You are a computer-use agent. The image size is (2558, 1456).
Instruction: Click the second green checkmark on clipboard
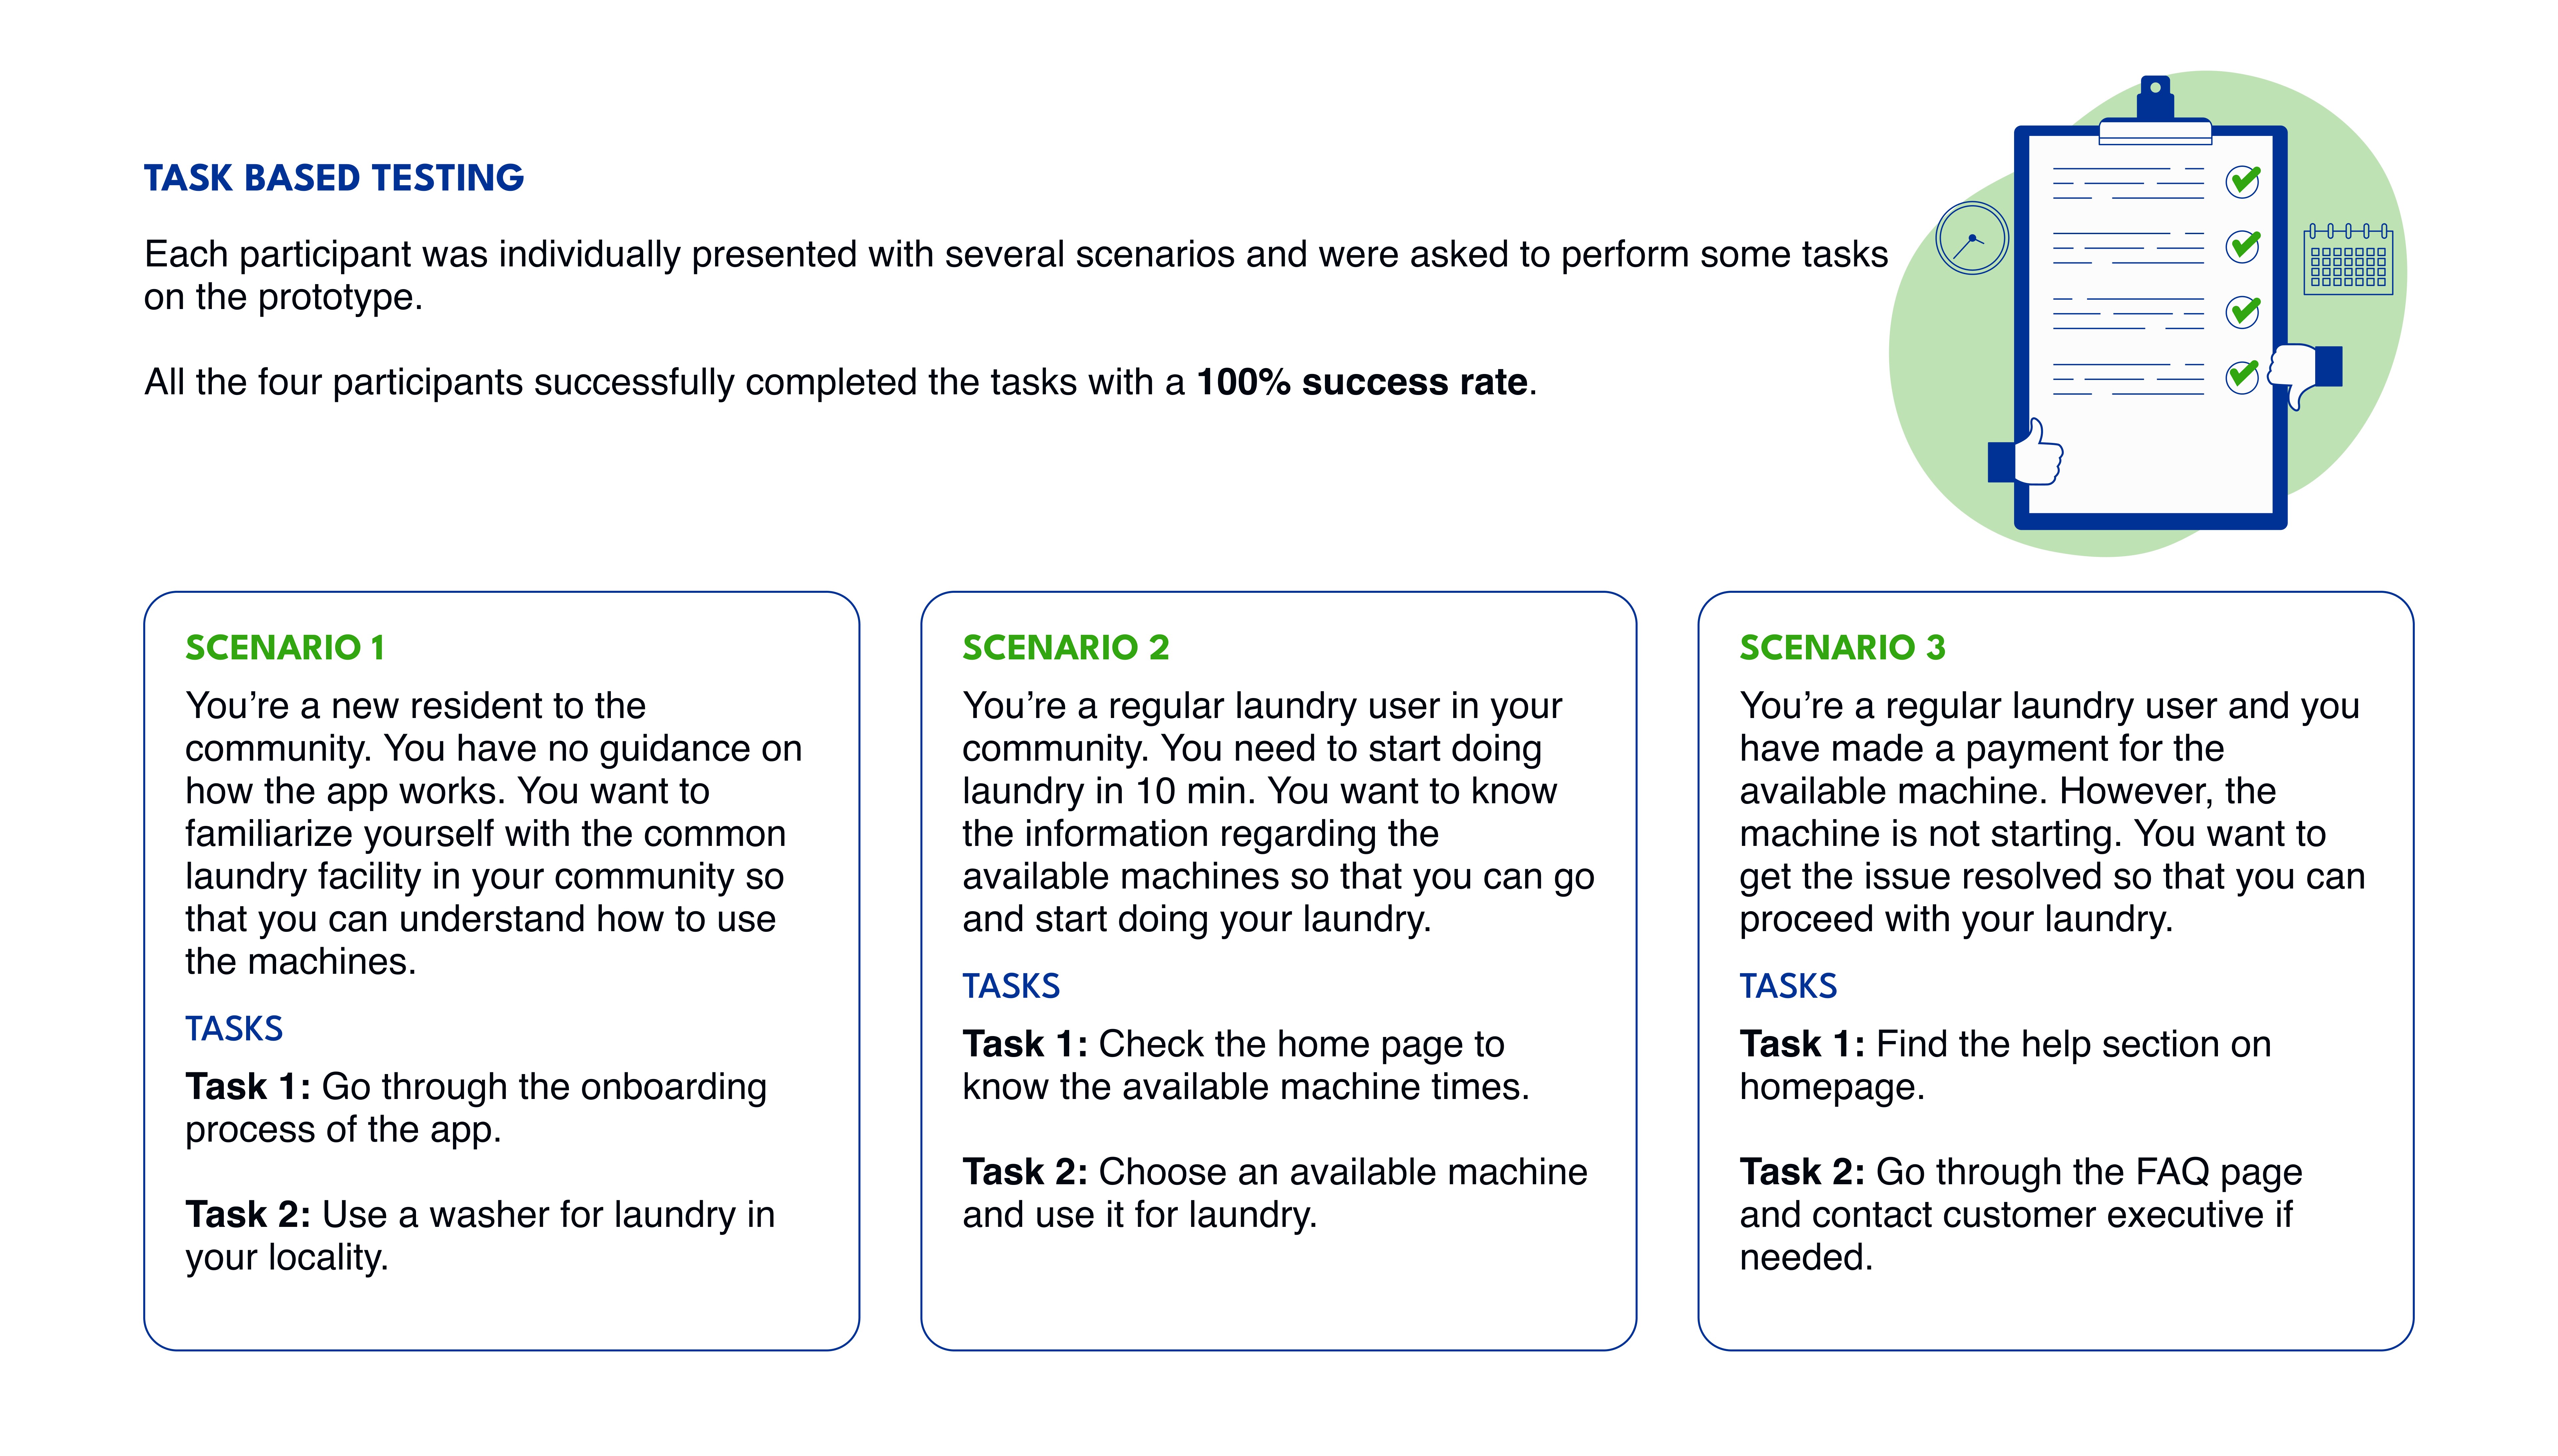click(2243, 246)
